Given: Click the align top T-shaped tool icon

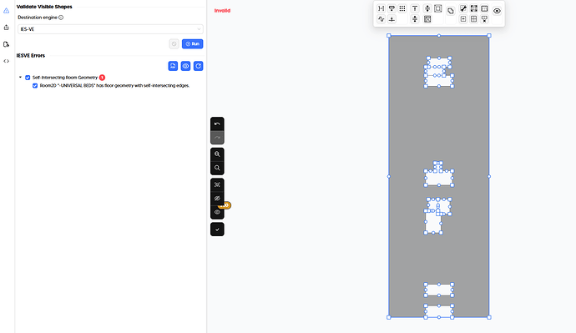Looking at the screenshot, I should point(415,8).
